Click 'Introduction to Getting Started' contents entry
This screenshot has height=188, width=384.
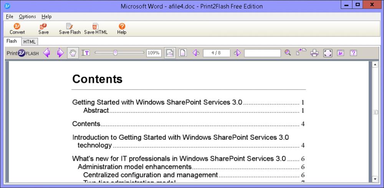pos(188,141)
